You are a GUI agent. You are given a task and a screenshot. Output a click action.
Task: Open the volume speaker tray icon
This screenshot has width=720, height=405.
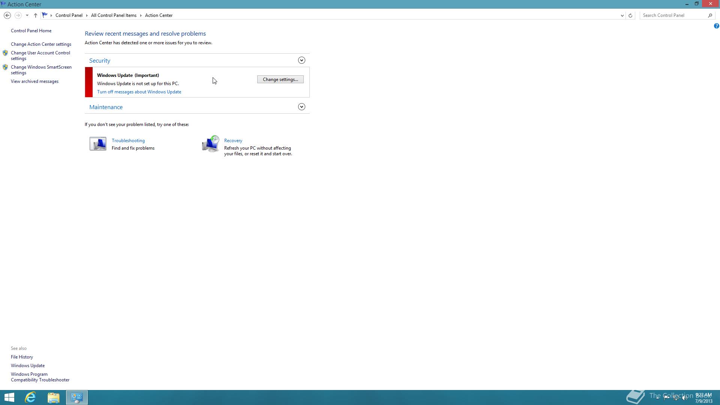pyautogui.click(x=685, y=398)
